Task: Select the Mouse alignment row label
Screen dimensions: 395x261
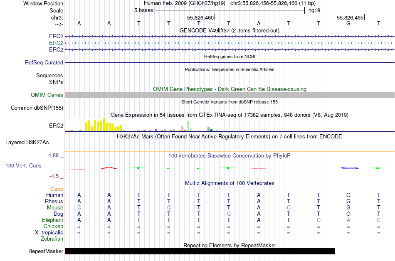Action: tap(55, 208)
